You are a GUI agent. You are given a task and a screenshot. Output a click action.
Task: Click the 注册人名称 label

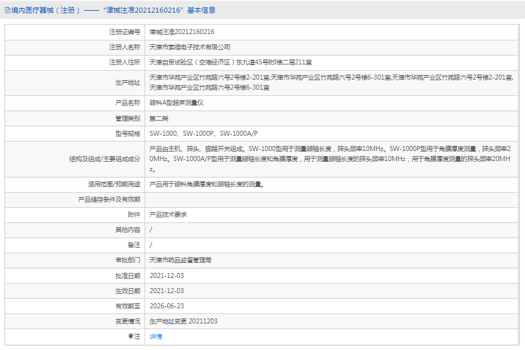[124, 47]
